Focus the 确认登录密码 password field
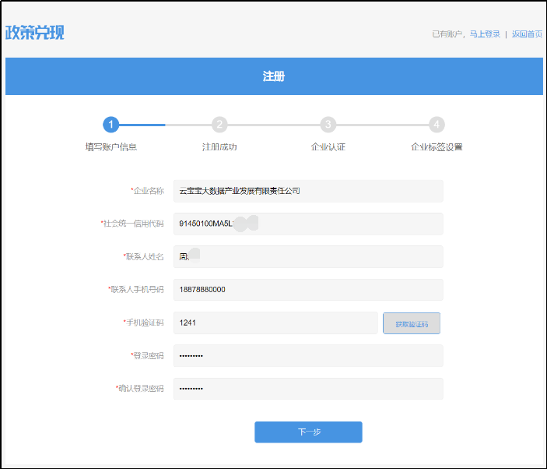 tap(308, 388)
